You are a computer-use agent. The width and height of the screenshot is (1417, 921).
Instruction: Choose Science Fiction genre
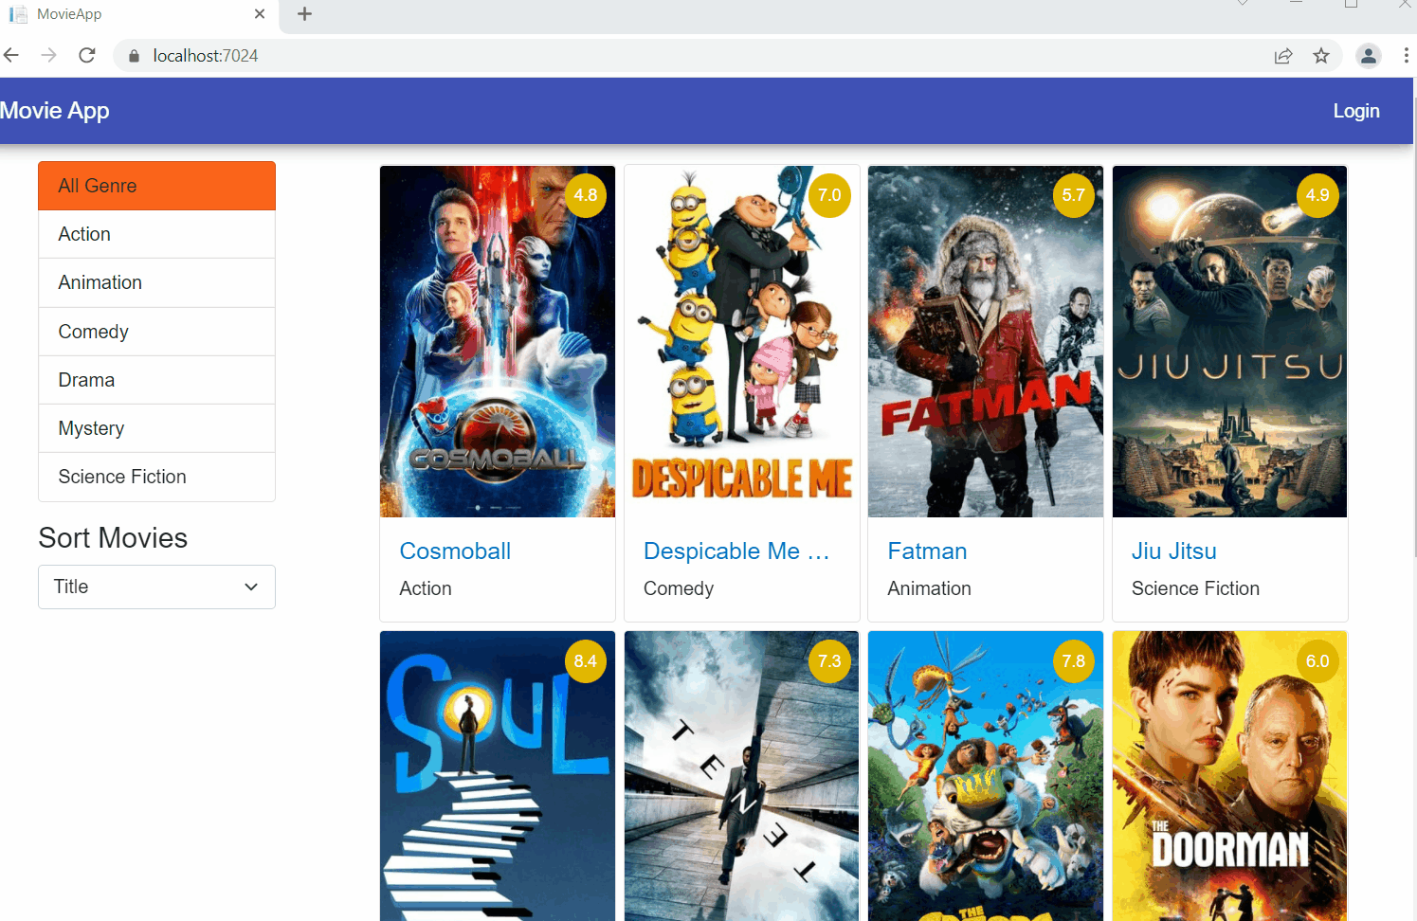tap(156, 477)
